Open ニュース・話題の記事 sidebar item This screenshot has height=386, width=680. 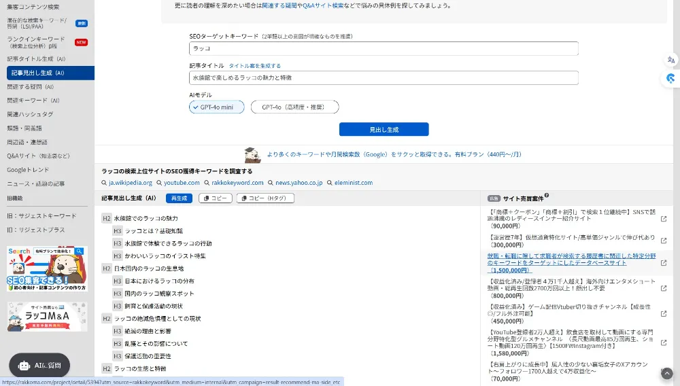click(35, 183)
